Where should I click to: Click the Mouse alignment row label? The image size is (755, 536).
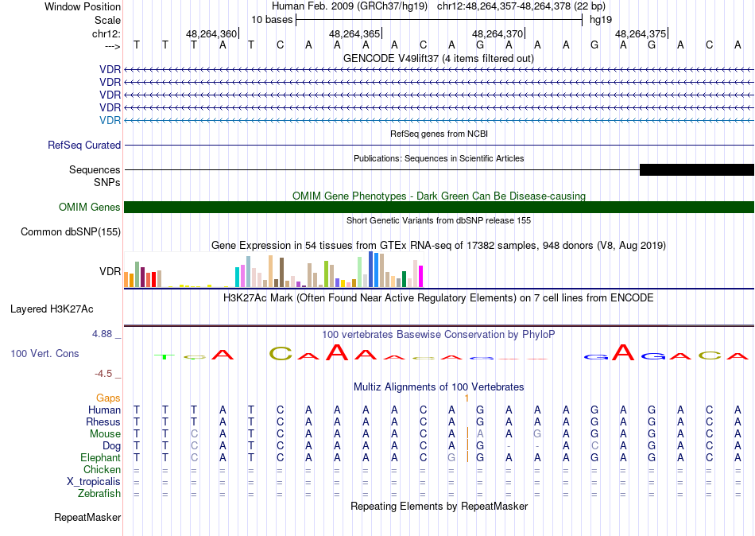click(105, 434)
